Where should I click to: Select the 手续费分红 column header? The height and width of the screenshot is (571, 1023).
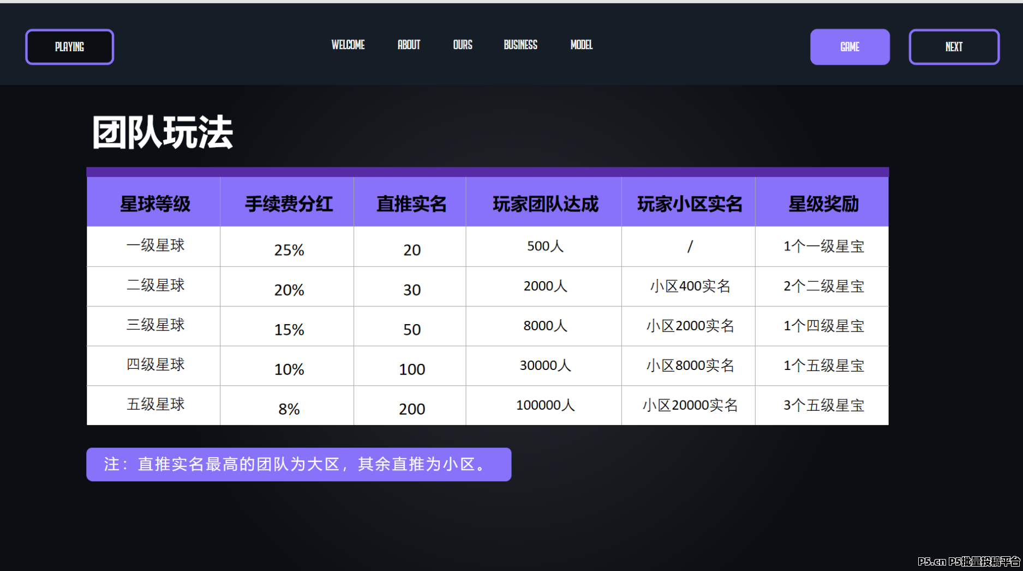288,203
